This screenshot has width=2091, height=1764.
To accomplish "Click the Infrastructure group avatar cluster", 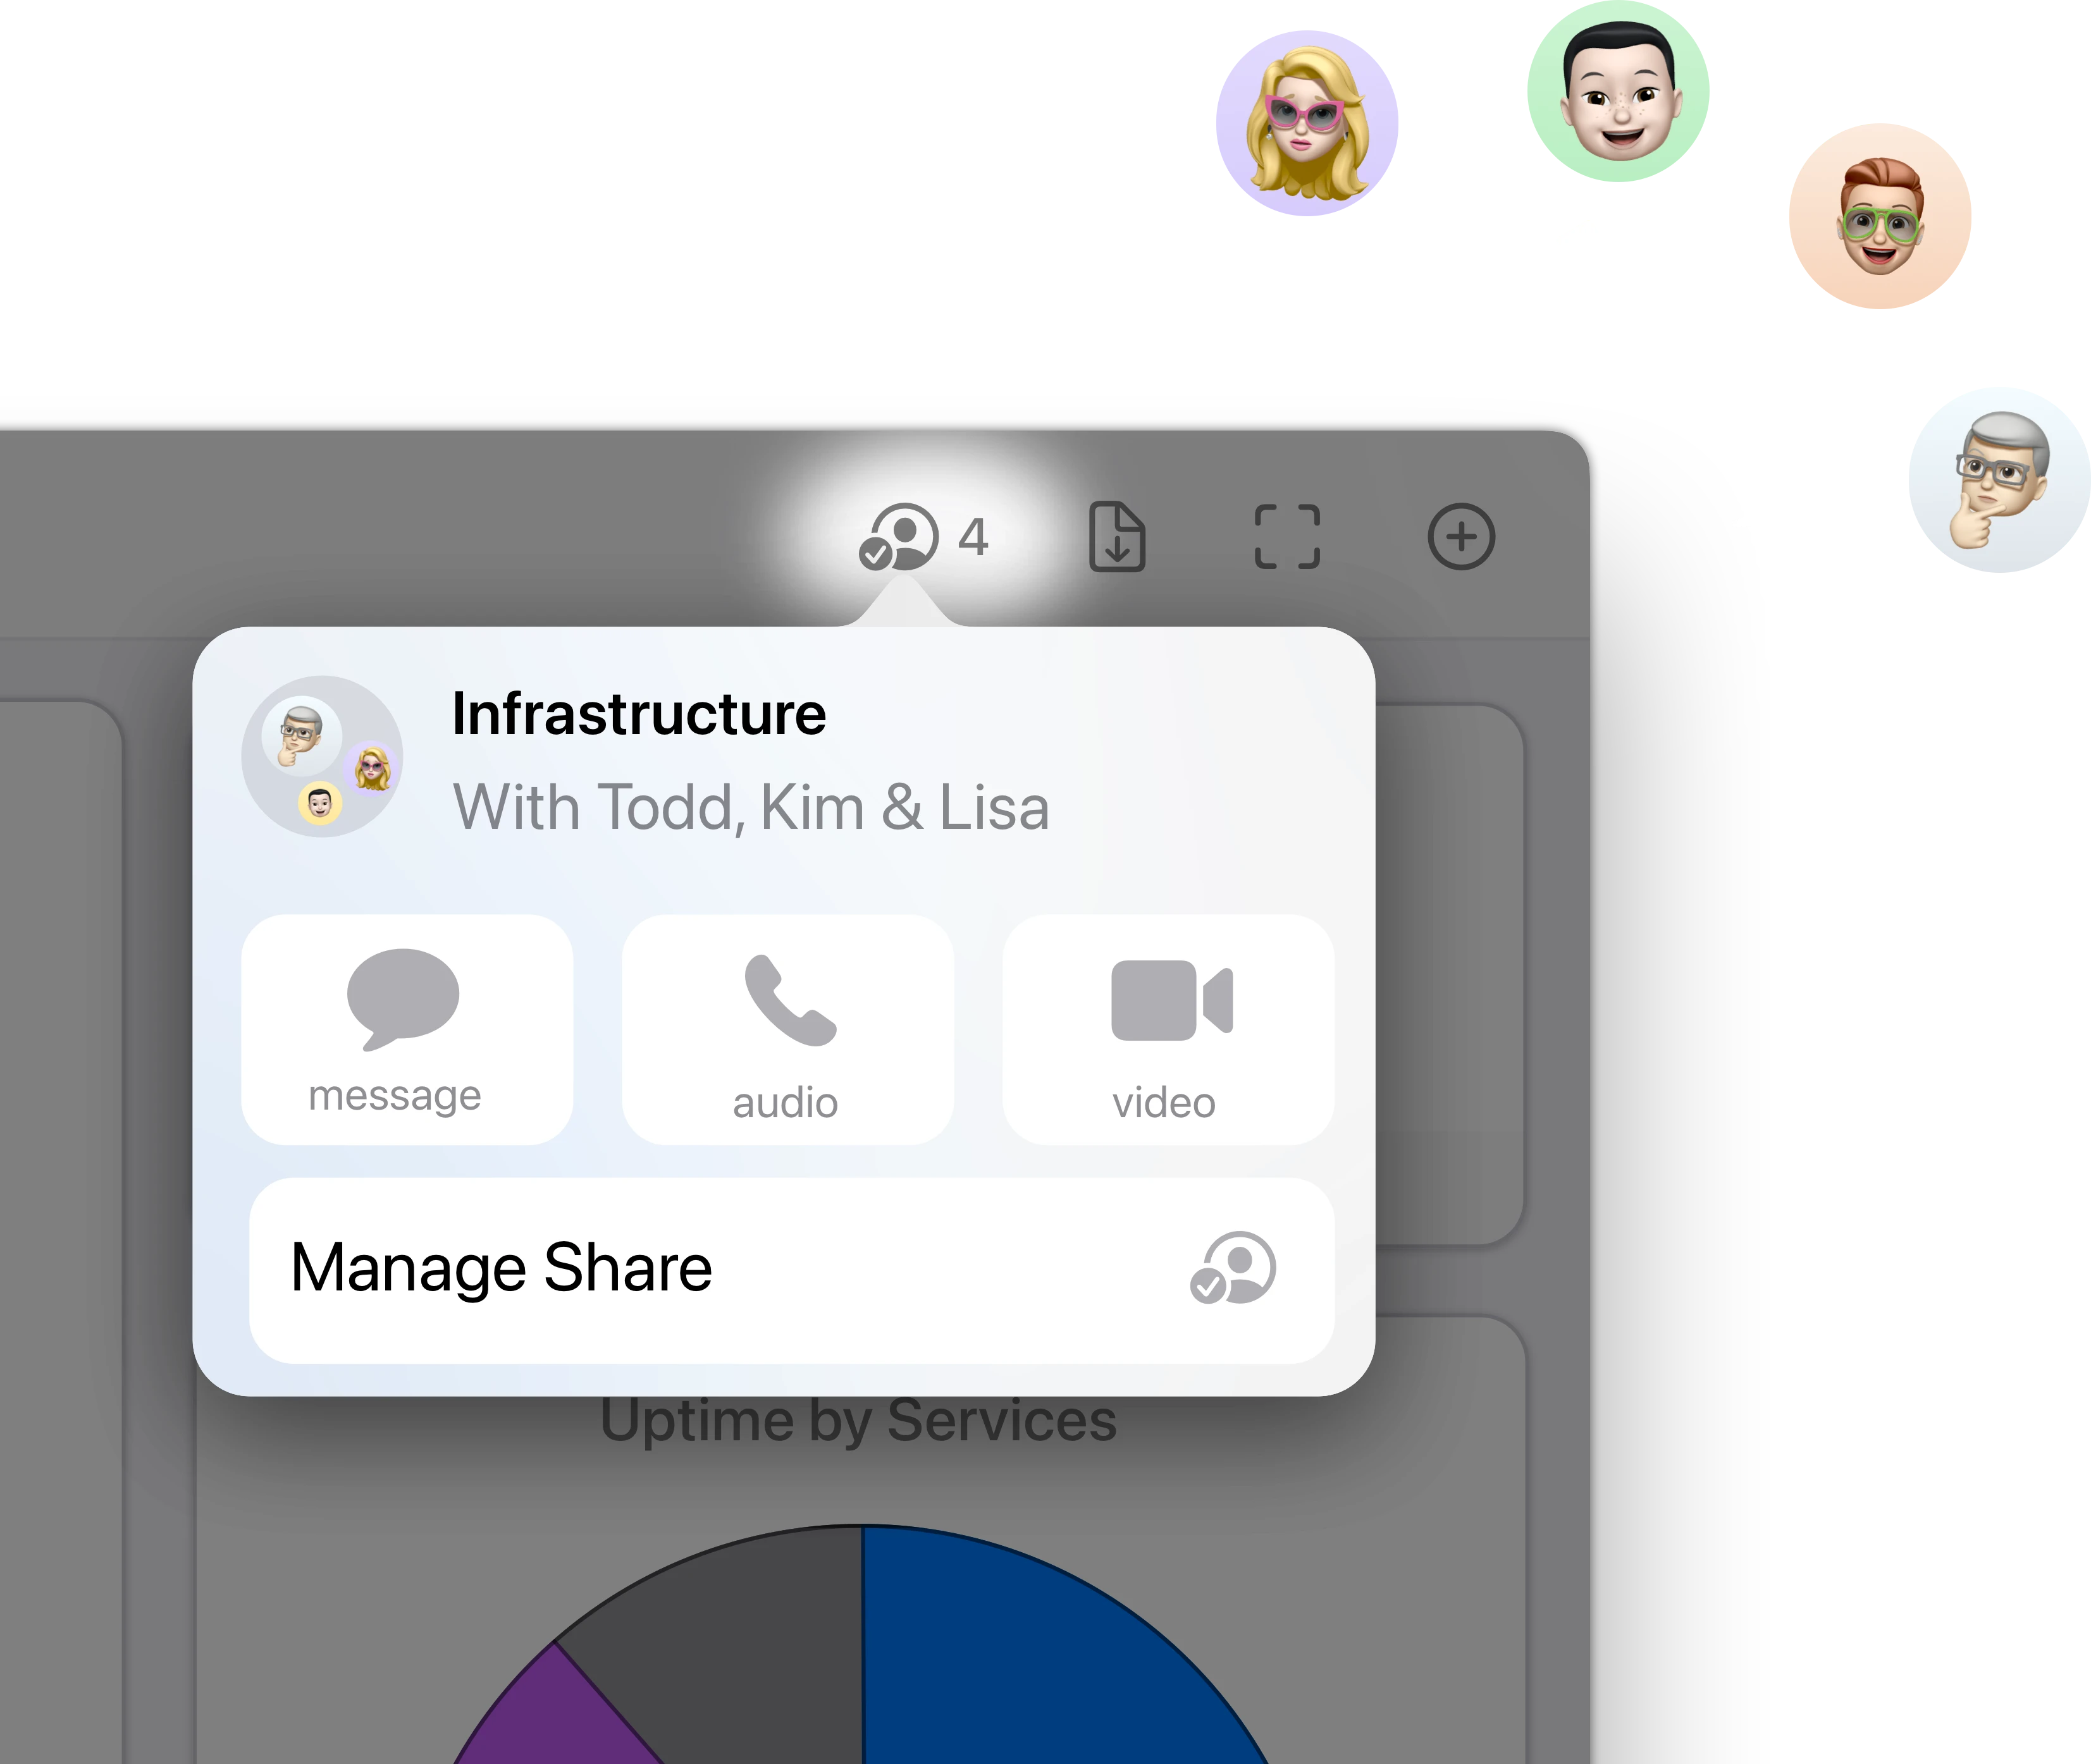I will (x=322, y=756).
